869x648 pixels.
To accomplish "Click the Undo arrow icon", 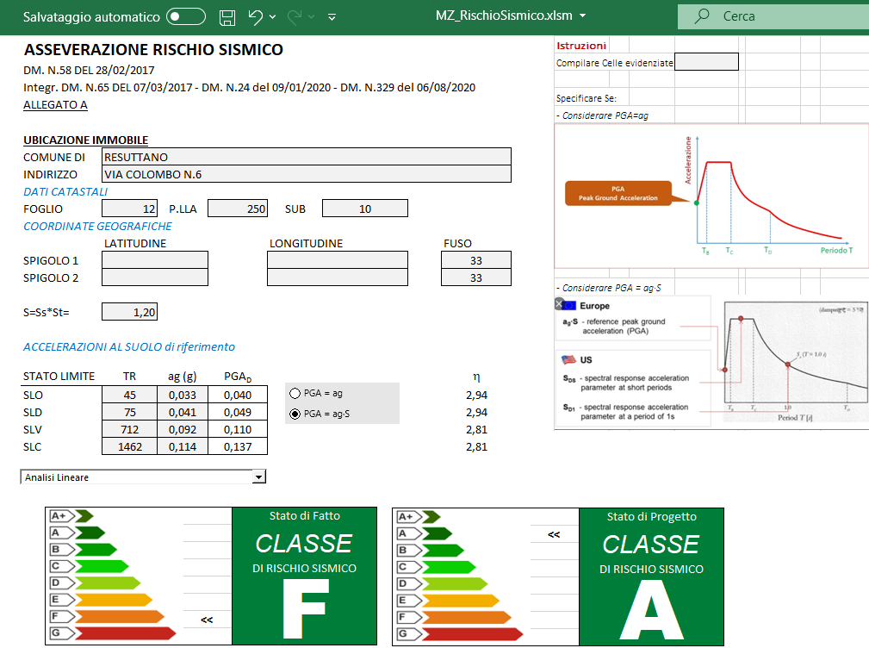I will coord(255,16).
